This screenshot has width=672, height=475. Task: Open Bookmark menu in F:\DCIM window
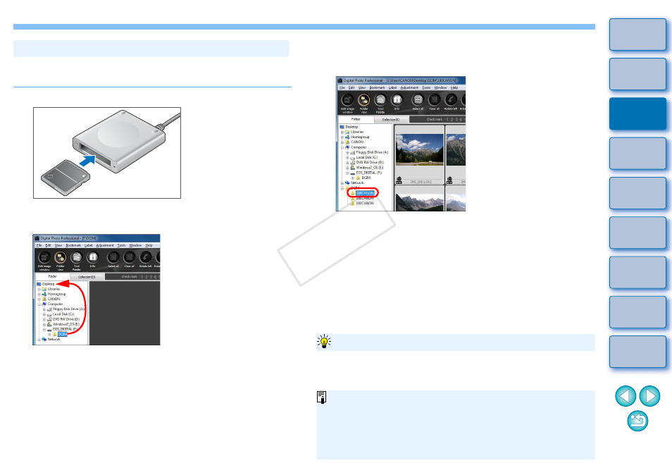click(73, 245)
